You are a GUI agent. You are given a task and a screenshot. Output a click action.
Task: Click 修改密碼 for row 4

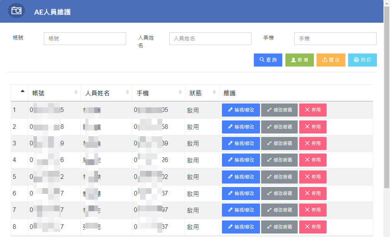(x=279, y=160)
